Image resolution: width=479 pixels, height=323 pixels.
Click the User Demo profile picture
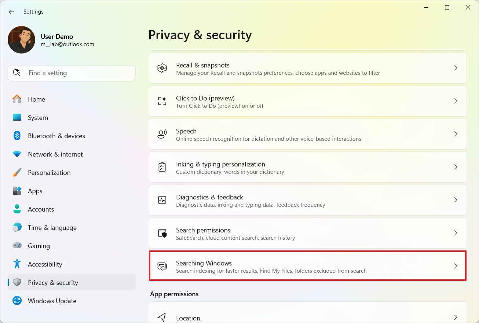coord(21,40)
